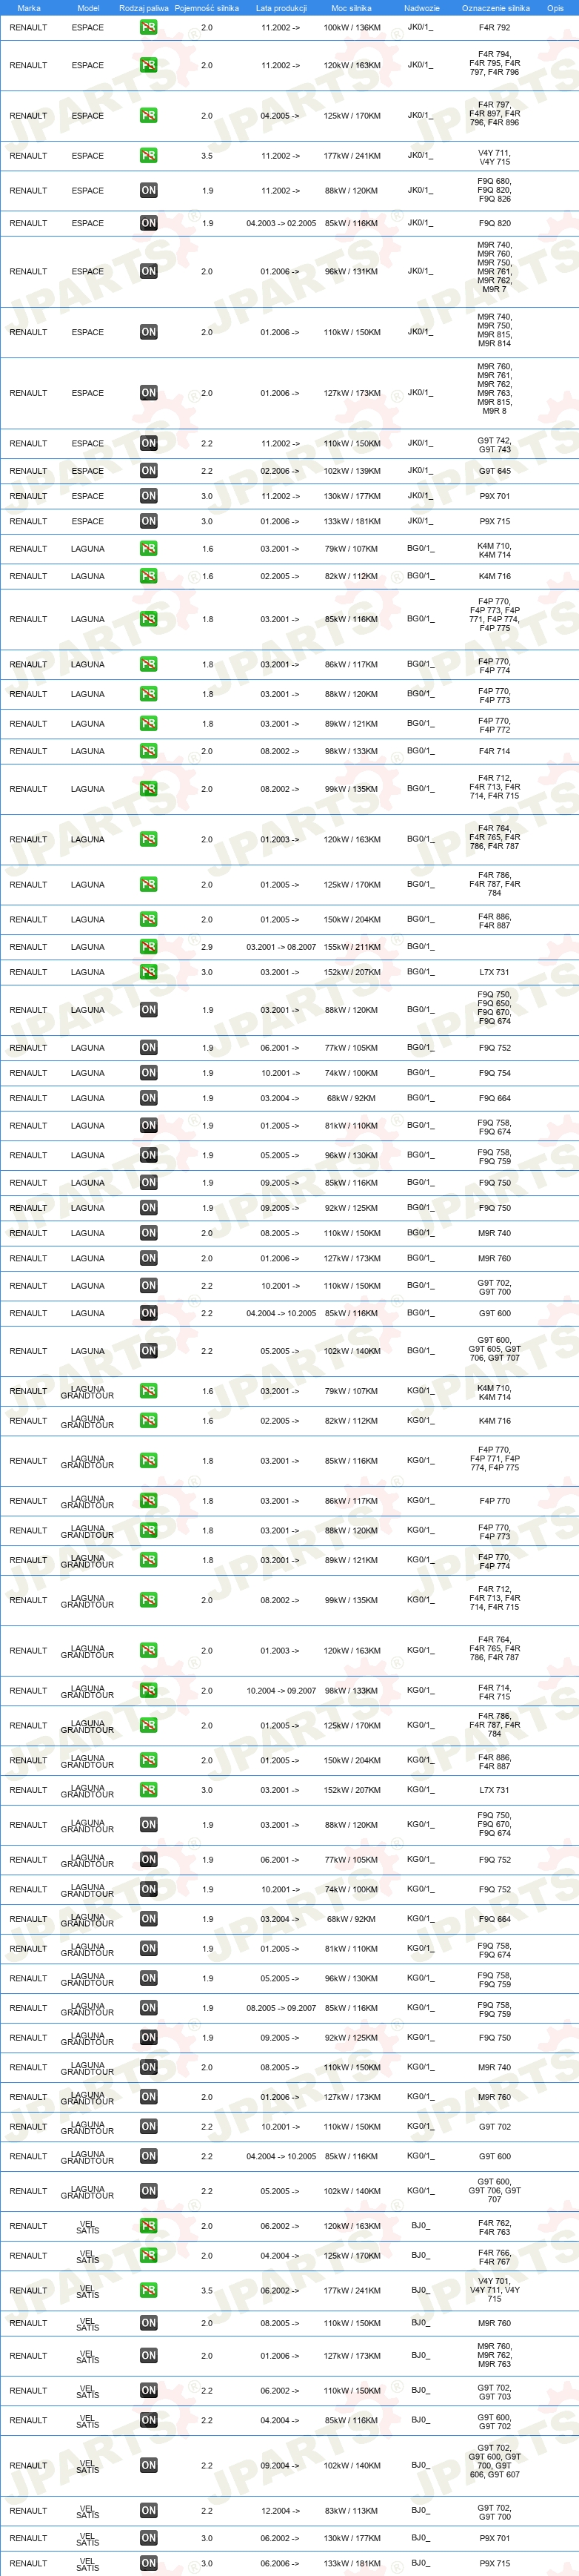Select date cell 04.2005 ->

[x=280, y=116]
